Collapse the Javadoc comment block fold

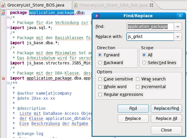8,83
